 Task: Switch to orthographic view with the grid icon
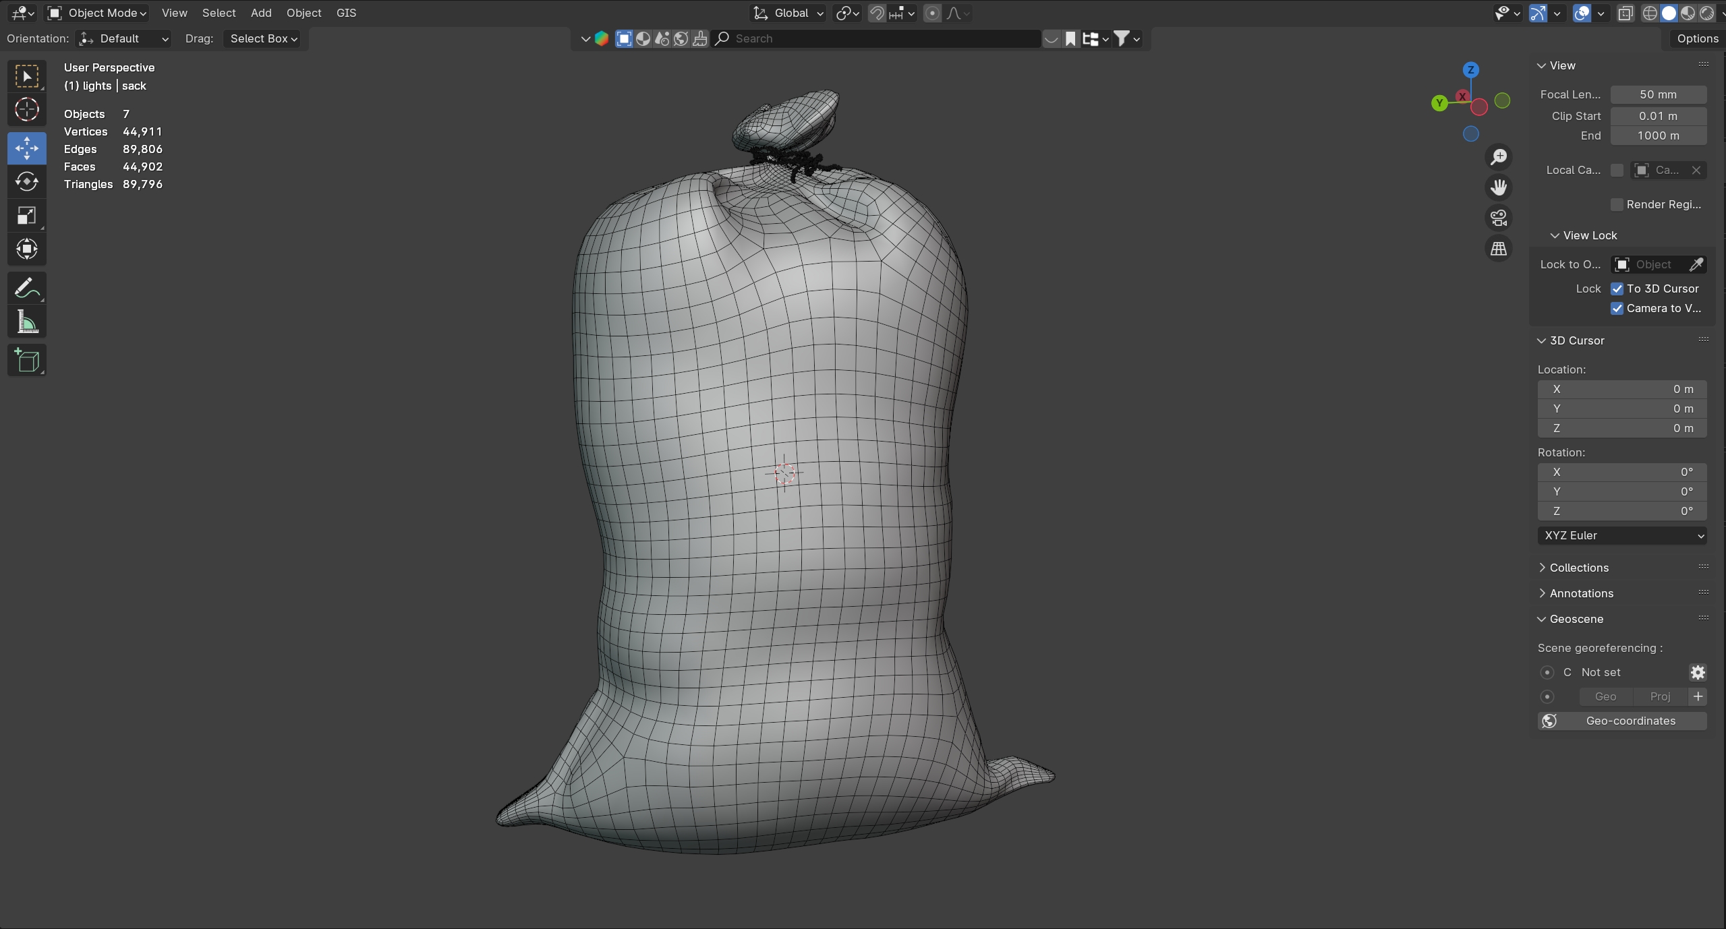(x=1499, y=249)
